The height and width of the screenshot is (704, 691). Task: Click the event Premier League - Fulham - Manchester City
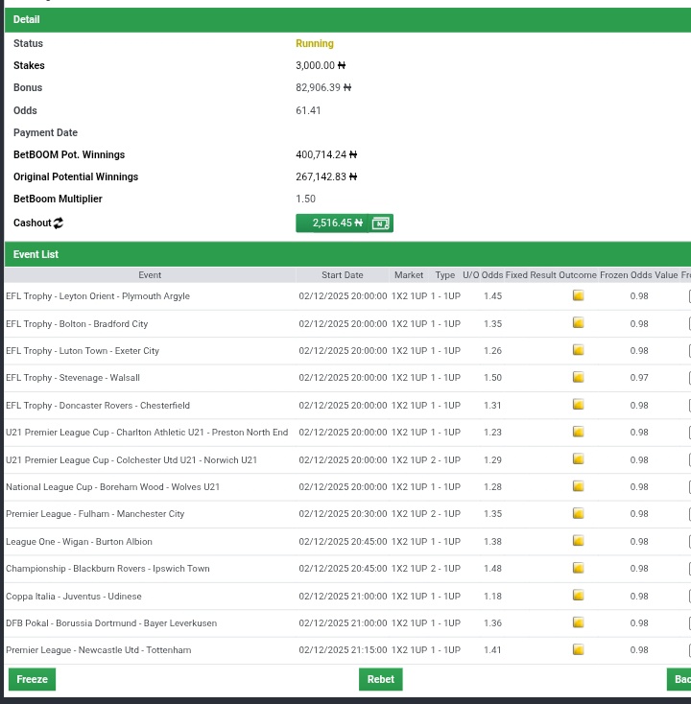click(95, 514)
